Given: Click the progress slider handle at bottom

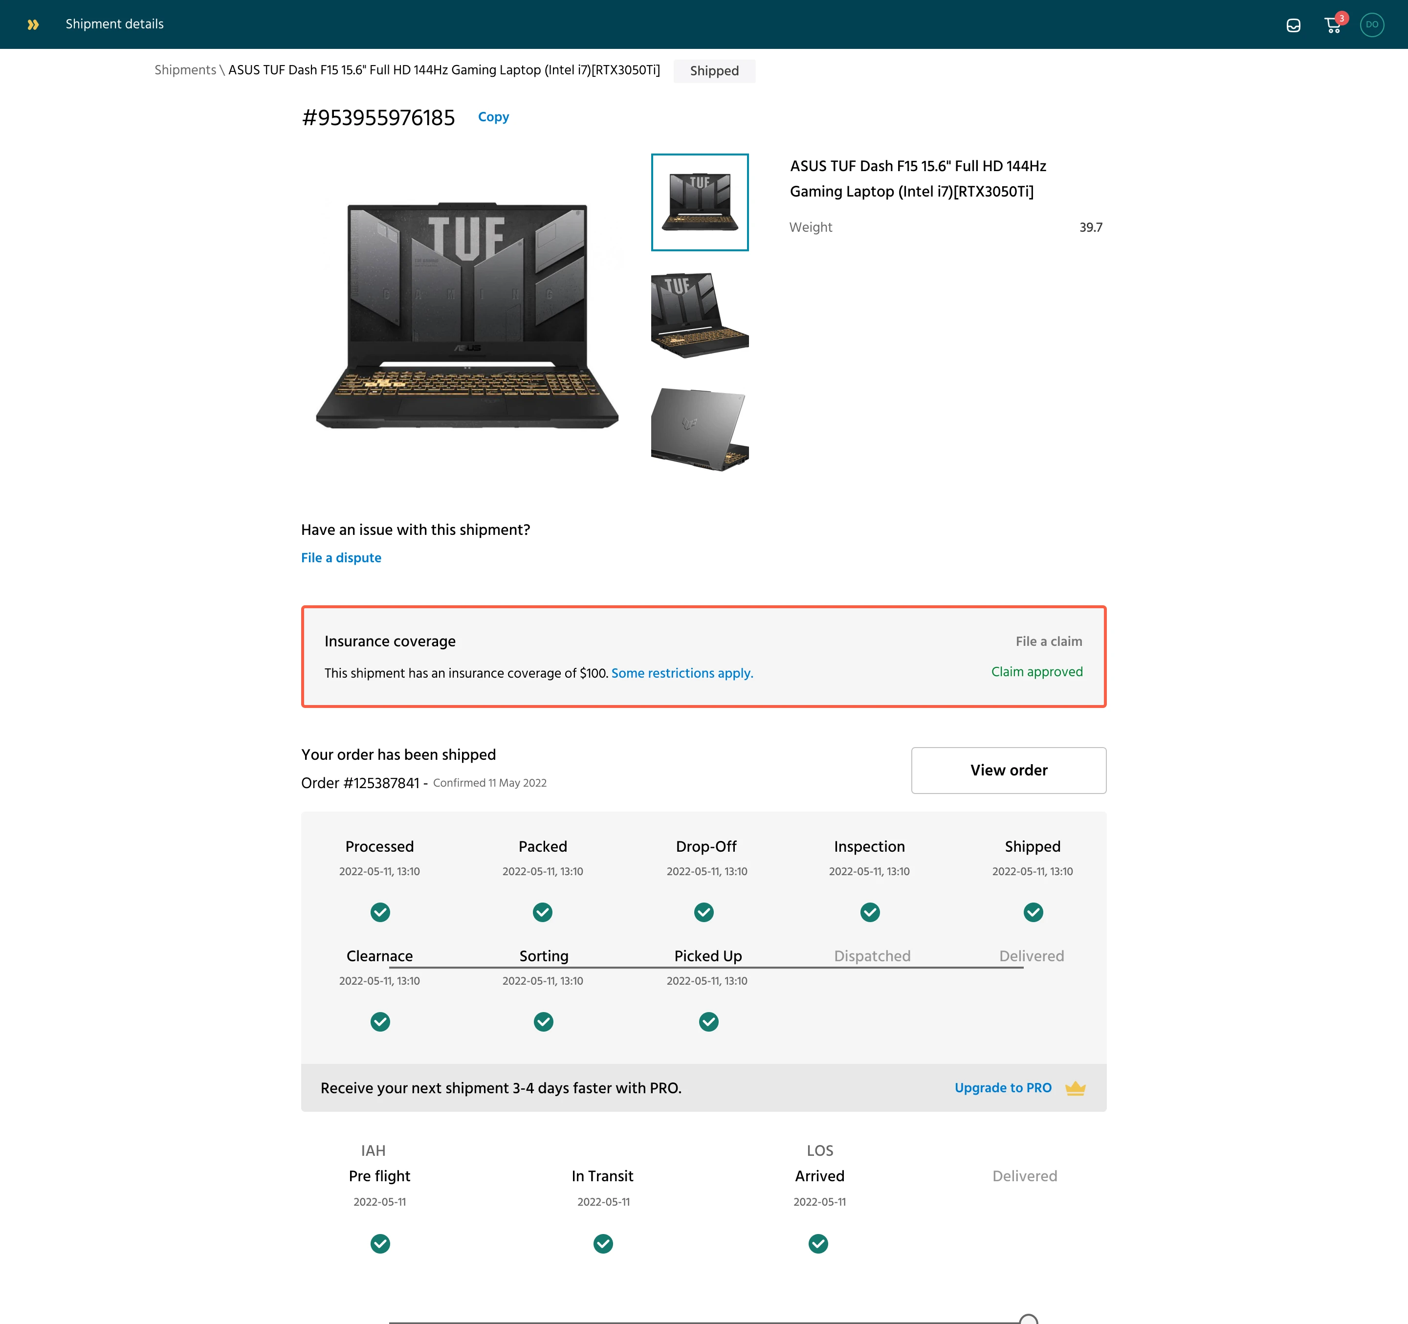Looking at the screenshot, I should pos(1028,1320).
